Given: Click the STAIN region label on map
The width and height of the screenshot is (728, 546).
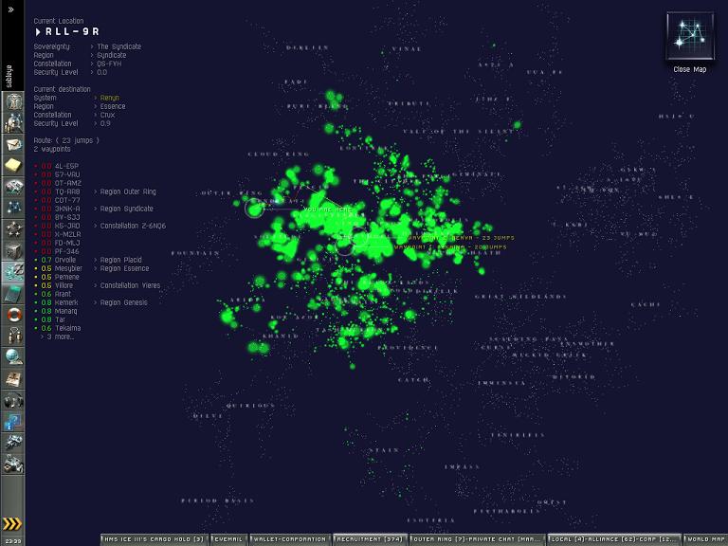Looking at the screenshot, I should 385,450.
